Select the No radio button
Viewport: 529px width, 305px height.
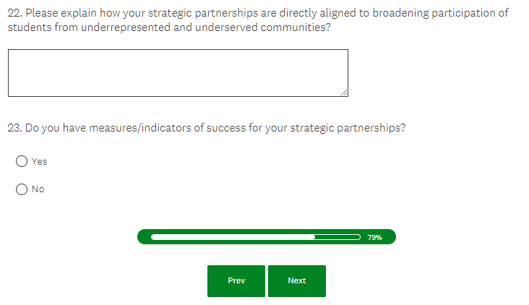click(22, 189)
